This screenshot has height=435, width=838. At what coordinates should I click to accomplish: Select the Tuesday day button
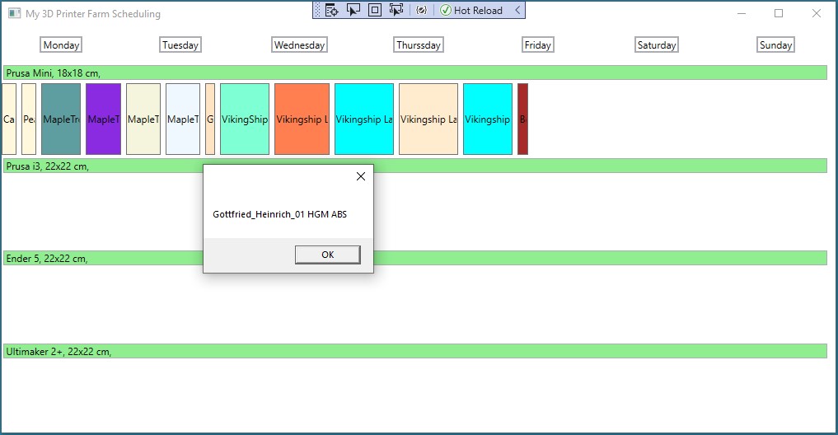click(x=180, y=44)
